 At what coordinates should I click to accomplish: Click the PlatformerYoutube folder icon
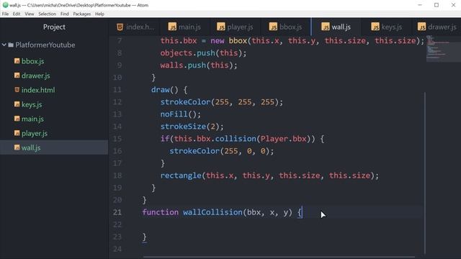[x=11, y=45]
